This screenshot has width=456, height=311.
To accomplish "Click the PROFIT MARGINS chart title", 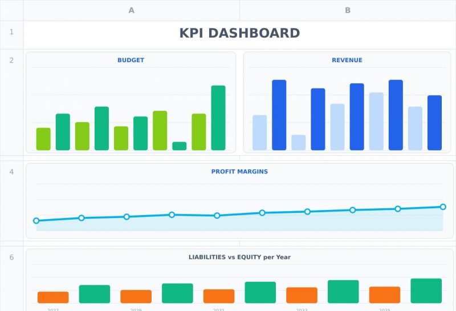I will pyautogui.click(x=239, y=172).
